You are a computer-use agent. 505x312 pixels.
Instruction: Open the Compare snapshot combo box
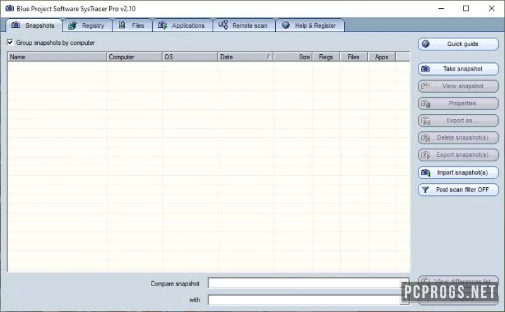pos(308,283)
